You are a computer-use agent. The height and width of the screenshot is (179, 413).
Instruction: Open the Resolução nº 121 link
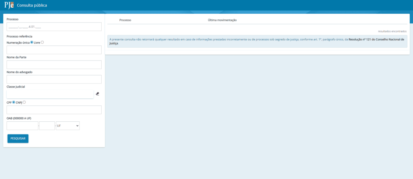pos(376,40)
